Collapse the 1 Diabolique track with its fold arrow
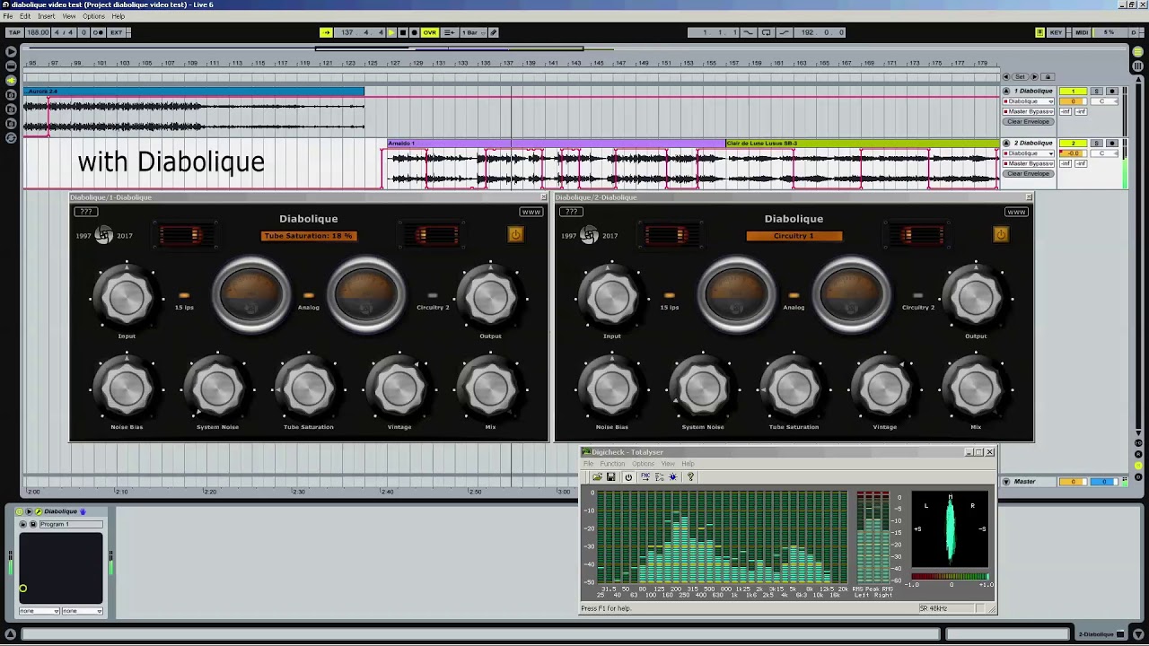 1006,92
